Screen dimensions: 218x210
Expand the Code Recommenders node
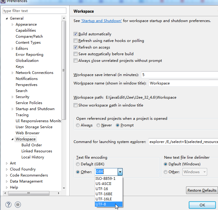point(7,175)
